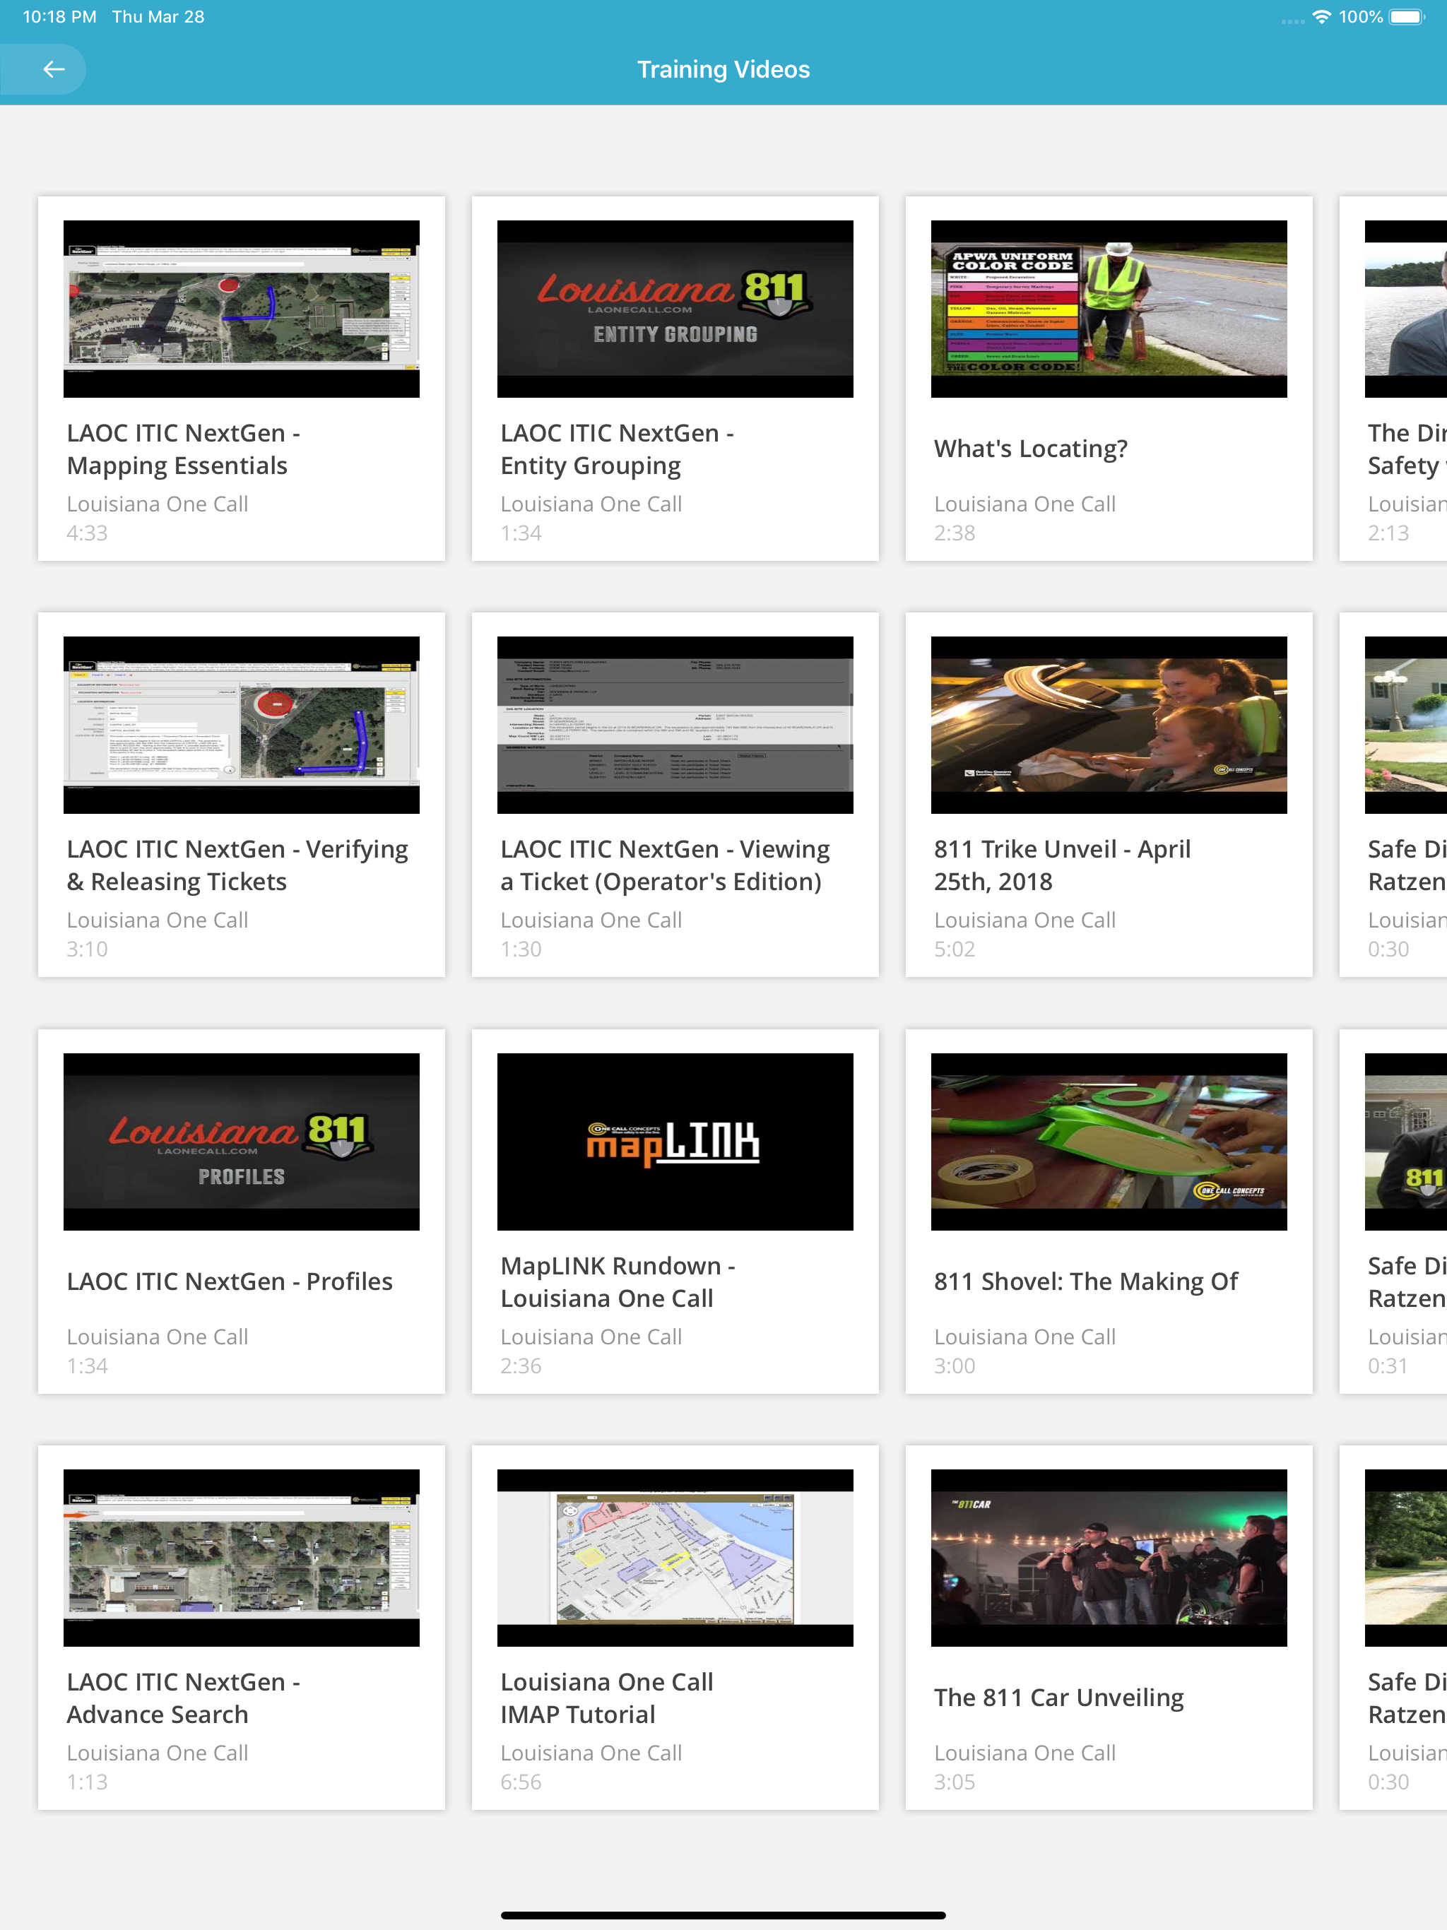Tap Louisiana One Call under IMAP Tutorial
This screenshot has width=1447, height=1930.
point(591,1753)
